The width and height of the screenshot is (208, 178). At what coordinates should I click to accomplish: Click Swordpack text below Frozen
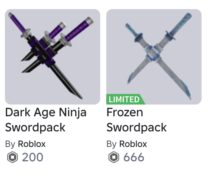point(137,128)
